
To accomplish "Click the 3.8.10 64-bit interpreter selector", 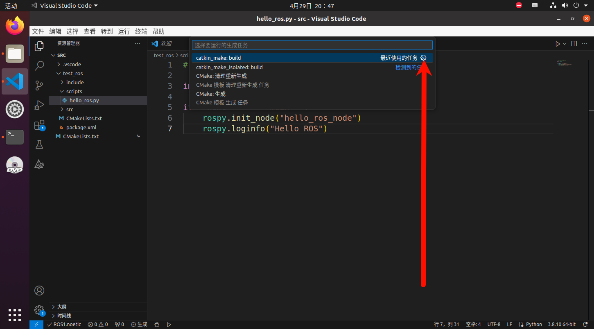I will click(562, 324).
